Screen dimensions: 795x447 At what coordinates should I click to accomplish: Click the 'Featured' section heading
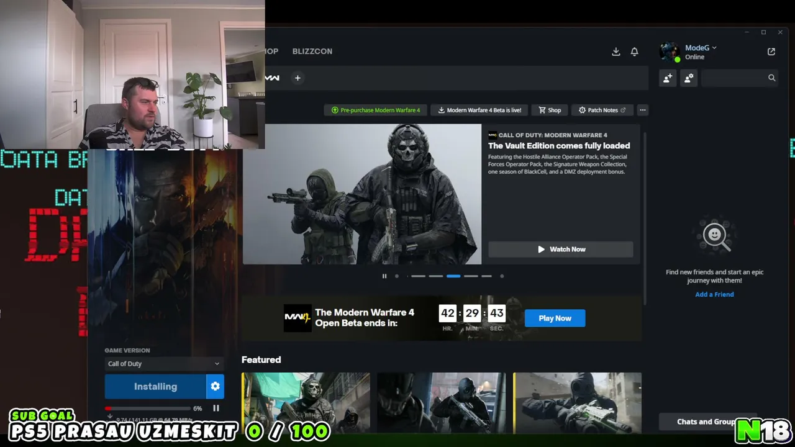pos(261,360)
